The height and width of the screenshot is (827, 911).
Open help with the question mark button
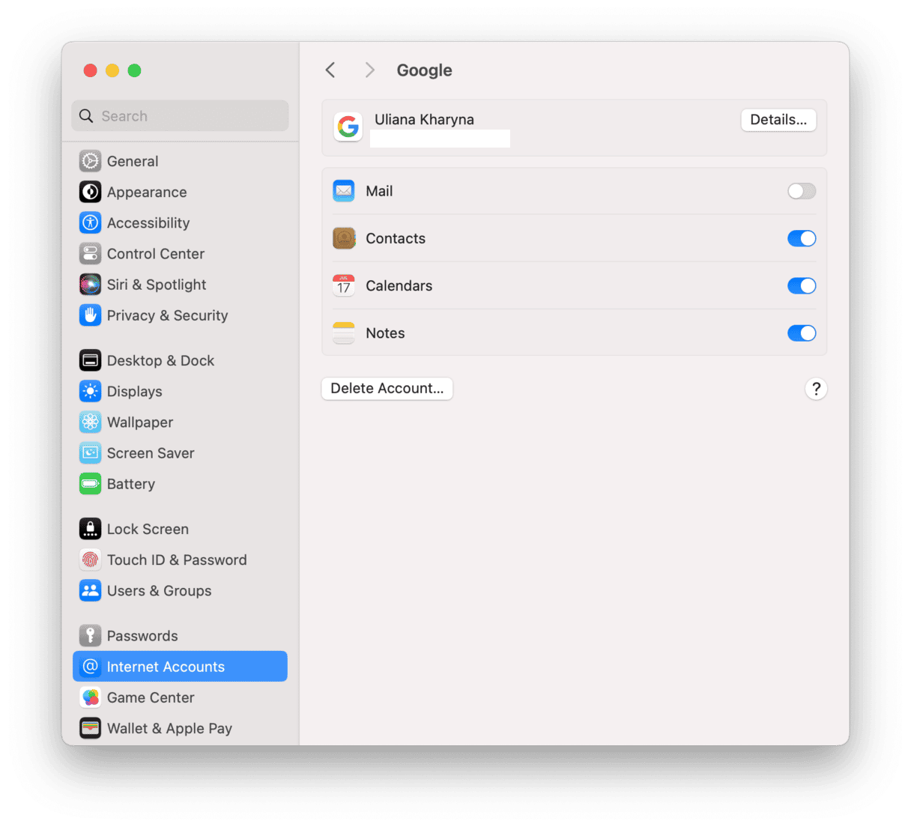tap(816, 388)
